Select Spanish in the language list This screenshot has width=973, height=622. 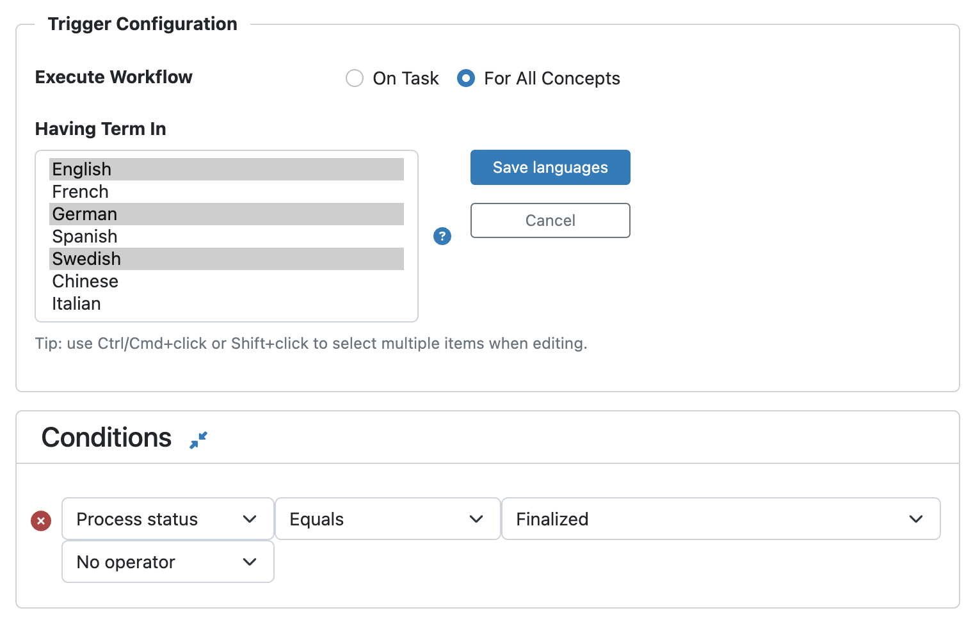click(227, 236)
